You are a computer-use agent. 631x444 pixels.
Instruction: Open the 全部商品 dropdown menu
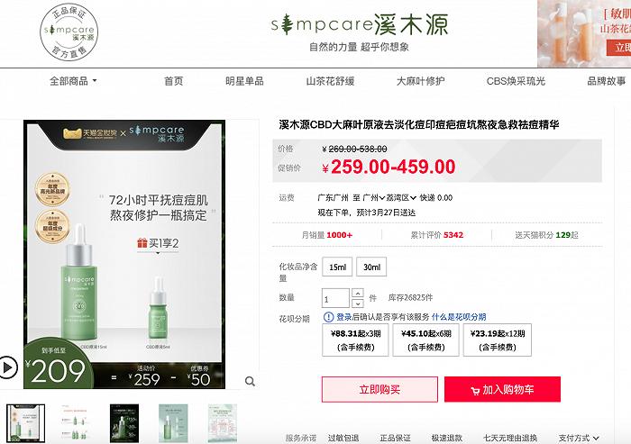tap(73, 81)
